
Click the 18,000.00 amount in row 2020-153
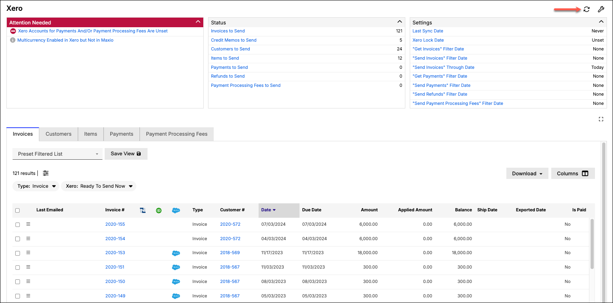(368, 253)
